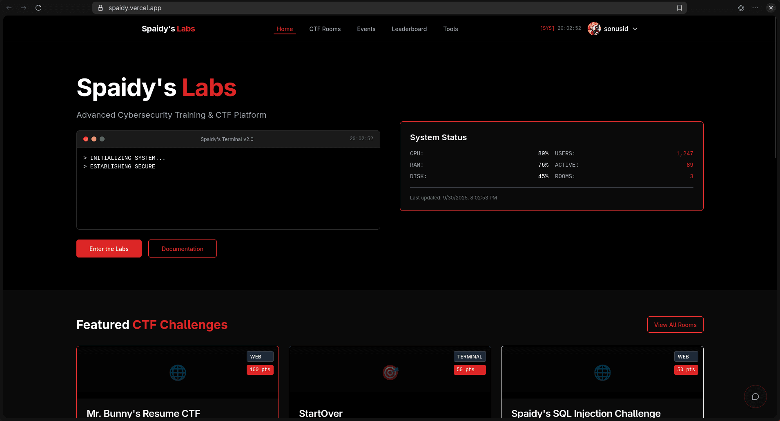Click the target icon on the StartOver card
Screen dimensions: 780x421
point(390,372)
